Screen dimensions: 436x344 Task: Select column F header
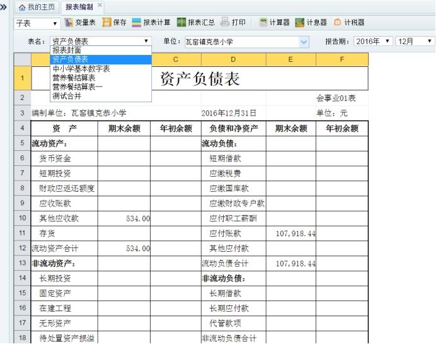click(x=342, y=59)
